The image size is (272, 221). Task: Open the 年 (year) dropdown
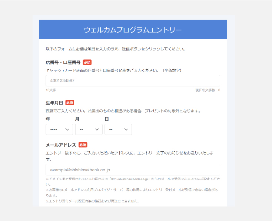click(x=59, y=129)
